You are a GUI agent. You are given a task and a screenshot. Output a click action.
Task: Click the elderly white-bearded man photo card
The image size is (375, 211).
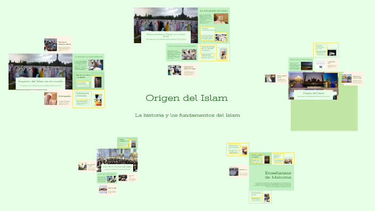pos(51,99)
